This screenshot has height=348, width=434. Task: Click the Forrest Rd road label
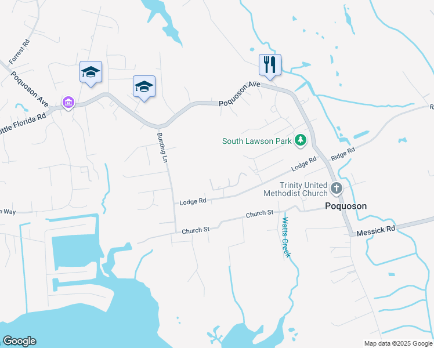pyautogui.click(x=19, y=52)
